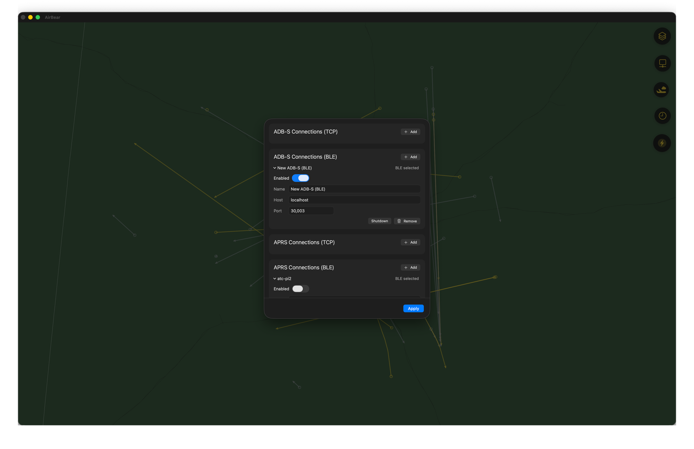Image resolution: width=694 pixels, height=449 pixels.
Task: Click the Name field with New ADB-S (BLE)
Action: pyautogui.click(x=354, y=189)
